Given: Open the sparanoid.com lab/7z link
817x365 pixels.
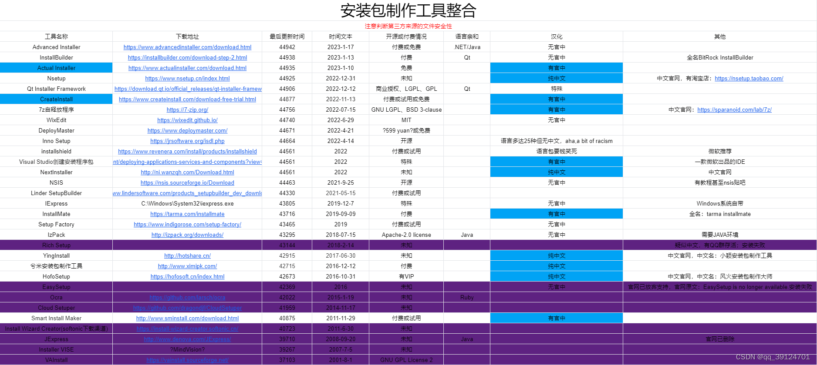Looking at the screenshot, I should (x=734, y=109).
